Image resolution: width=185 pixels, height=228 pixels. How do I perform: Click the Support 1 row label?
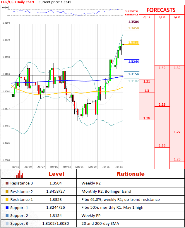pyautogui.click(x=19, y=208)
